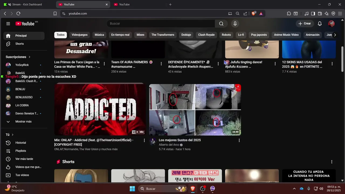Open Principal in sidebar
This screenshot has width=345, height=194.
click(24, 36)
